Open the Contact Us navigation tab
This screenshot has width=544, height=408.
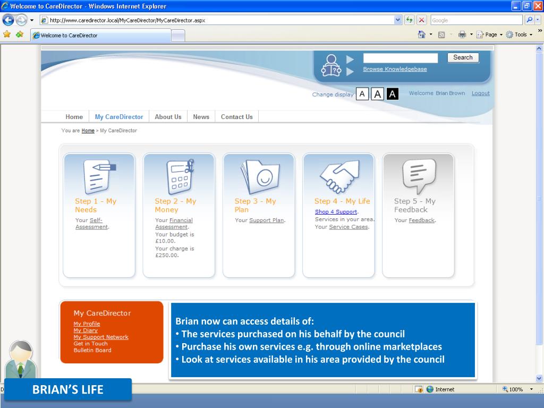[237, 117]
